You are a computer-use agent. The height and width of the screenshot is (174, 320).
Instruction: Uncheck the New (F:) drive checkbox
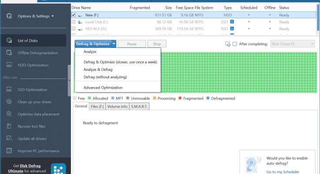(x=74, y=15)
